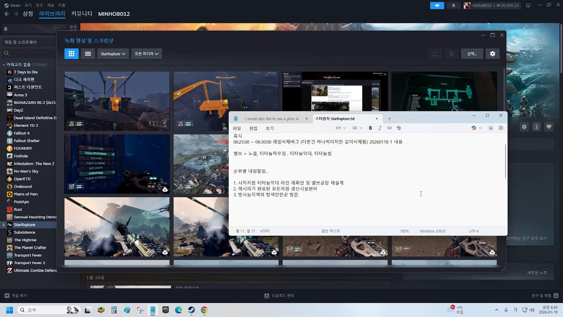Add a new Notepad tab
The image size is (563, 317).
[389, 119]
